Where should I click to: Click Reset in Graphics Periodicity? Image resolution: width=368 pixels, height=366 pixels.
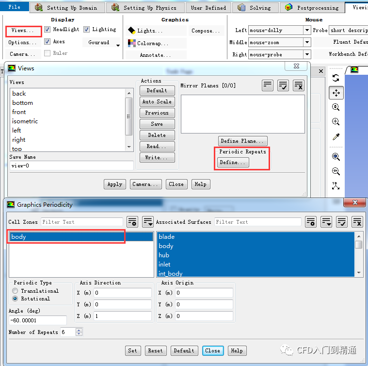(x=156, y=350)
